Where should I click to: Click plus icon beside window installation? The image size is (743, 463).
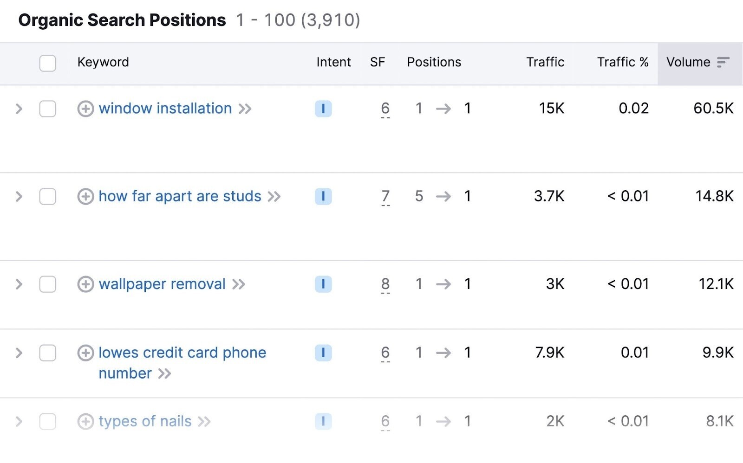click(x=85, y=109)
